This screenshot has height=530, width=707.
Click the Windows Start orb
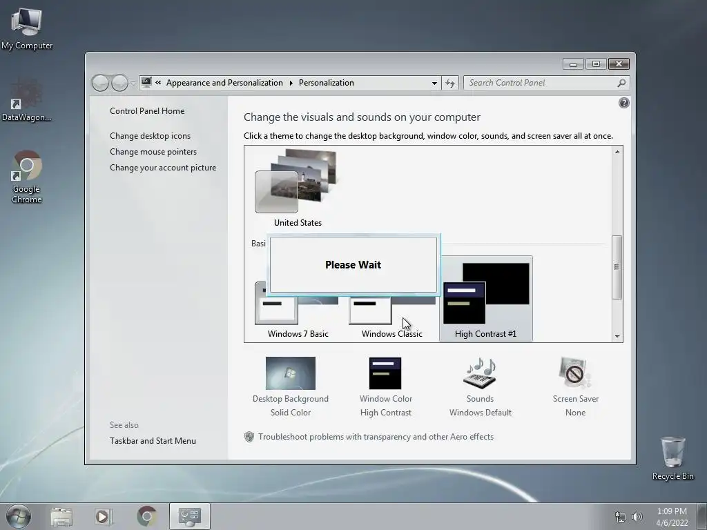point(19,516)
